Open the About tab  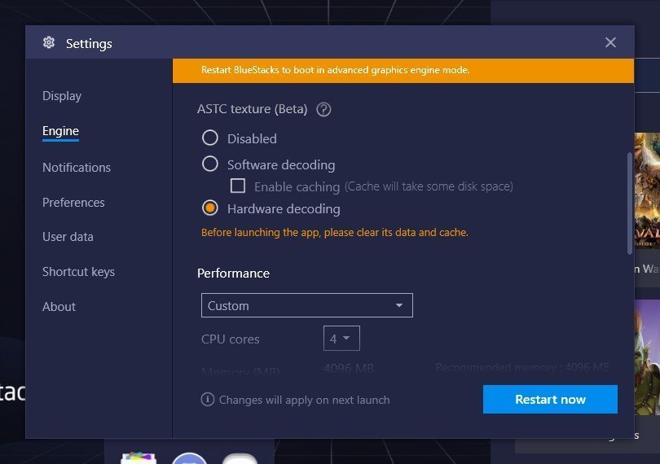pyautogui.click(x=59, y=307)
